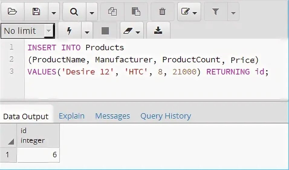Viewport: 289px width, 170px height.
Task: Stop query with the square icon
Action: coord(105,31)
